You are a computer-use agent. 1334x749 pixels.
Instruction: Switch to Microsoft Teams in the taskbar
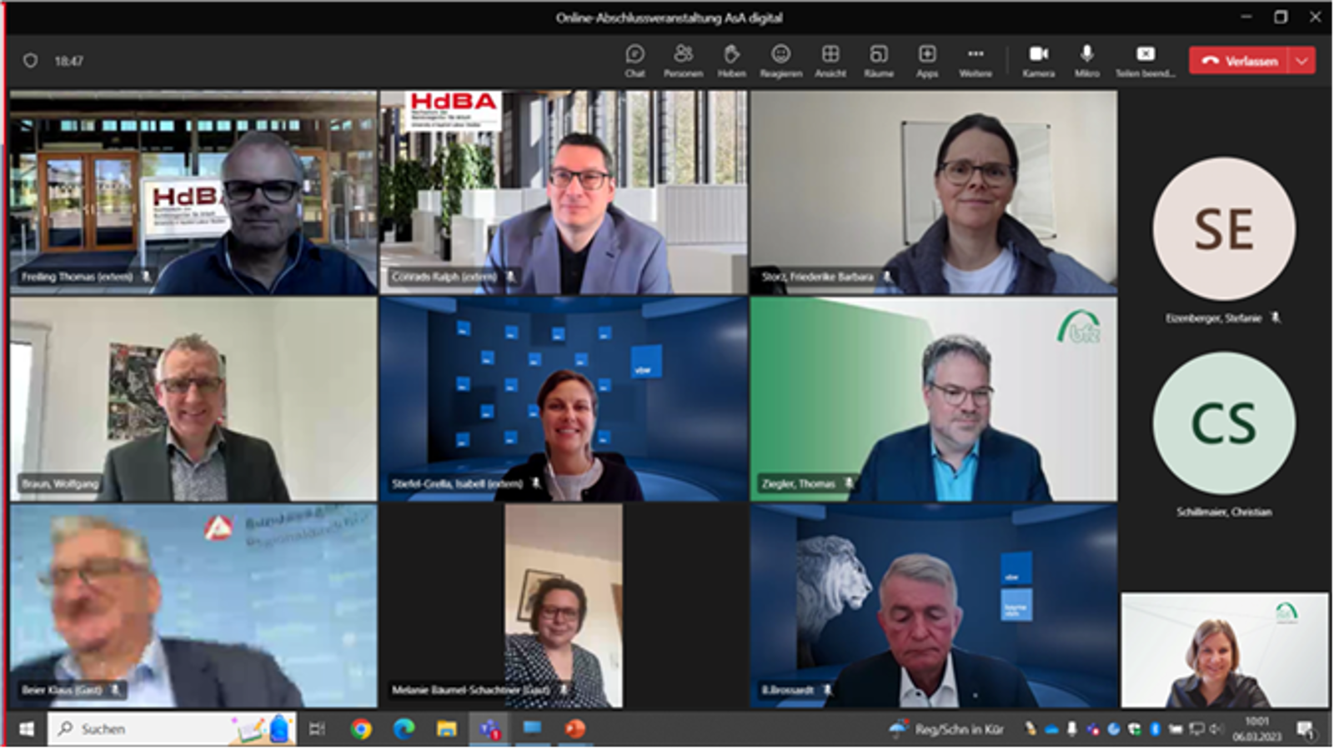489,729
